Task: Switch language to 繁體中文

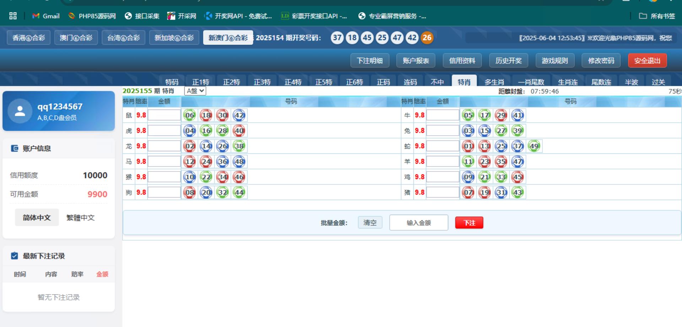Action: [x=81, y=218]
